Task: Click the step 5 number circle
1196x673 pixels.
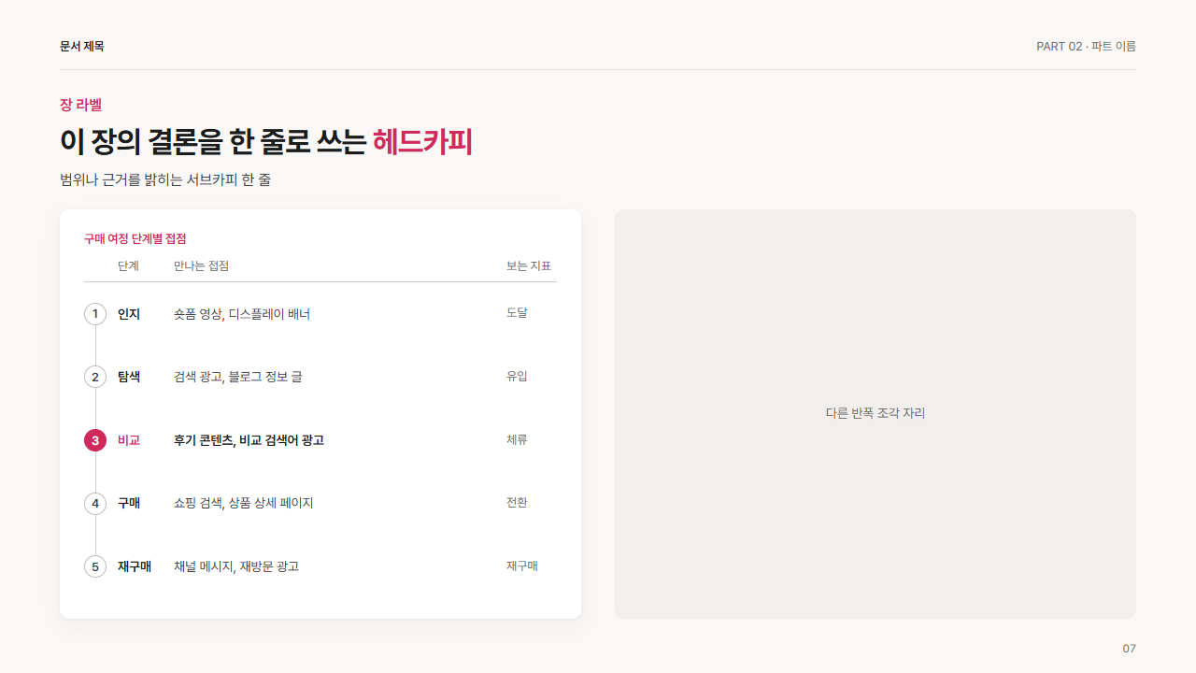Action: 95,566
